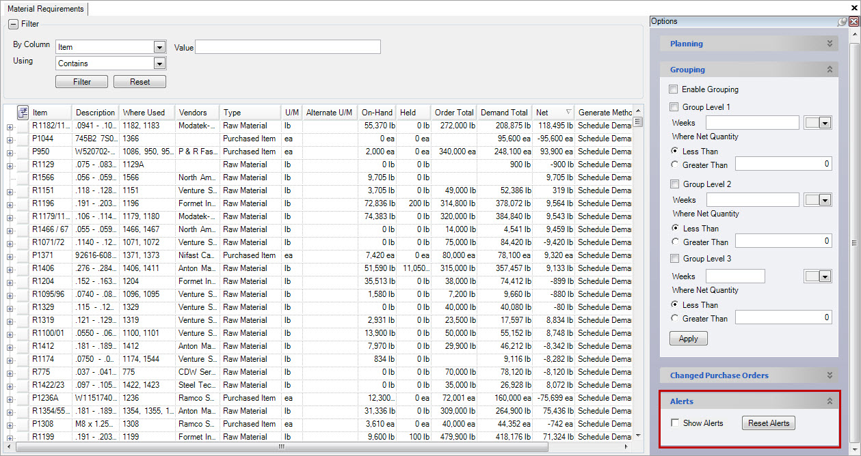861x456 pixels.
Task: Click the Reset Alerts button
Action: pyautogui.click(x=768, y=423)
